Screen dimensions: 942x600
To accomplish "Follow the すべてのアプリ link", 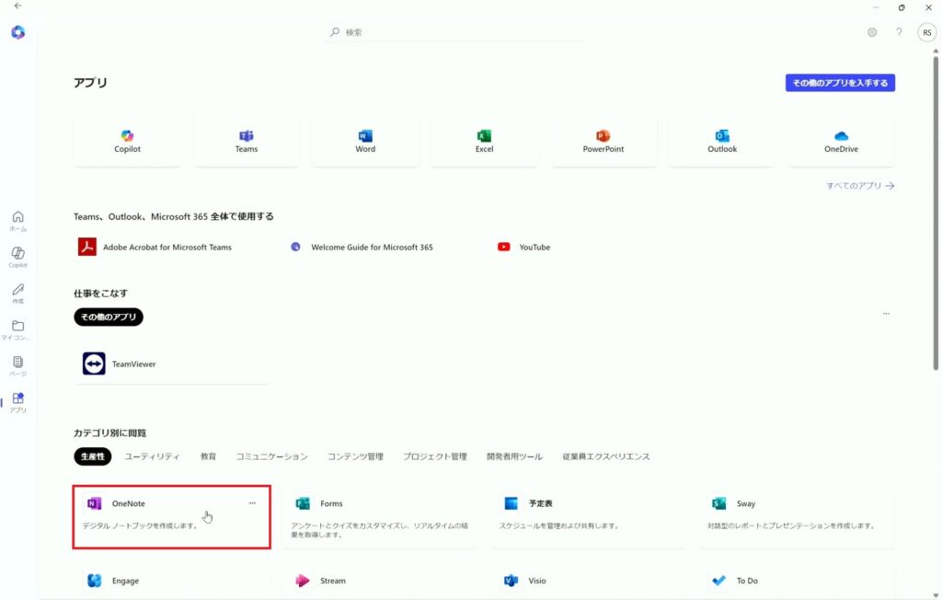I will click(860, 186).
